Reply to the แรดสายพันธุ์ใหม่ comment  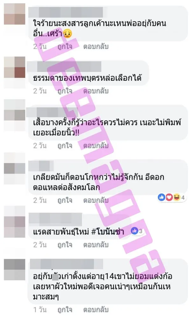click(96, 245)
